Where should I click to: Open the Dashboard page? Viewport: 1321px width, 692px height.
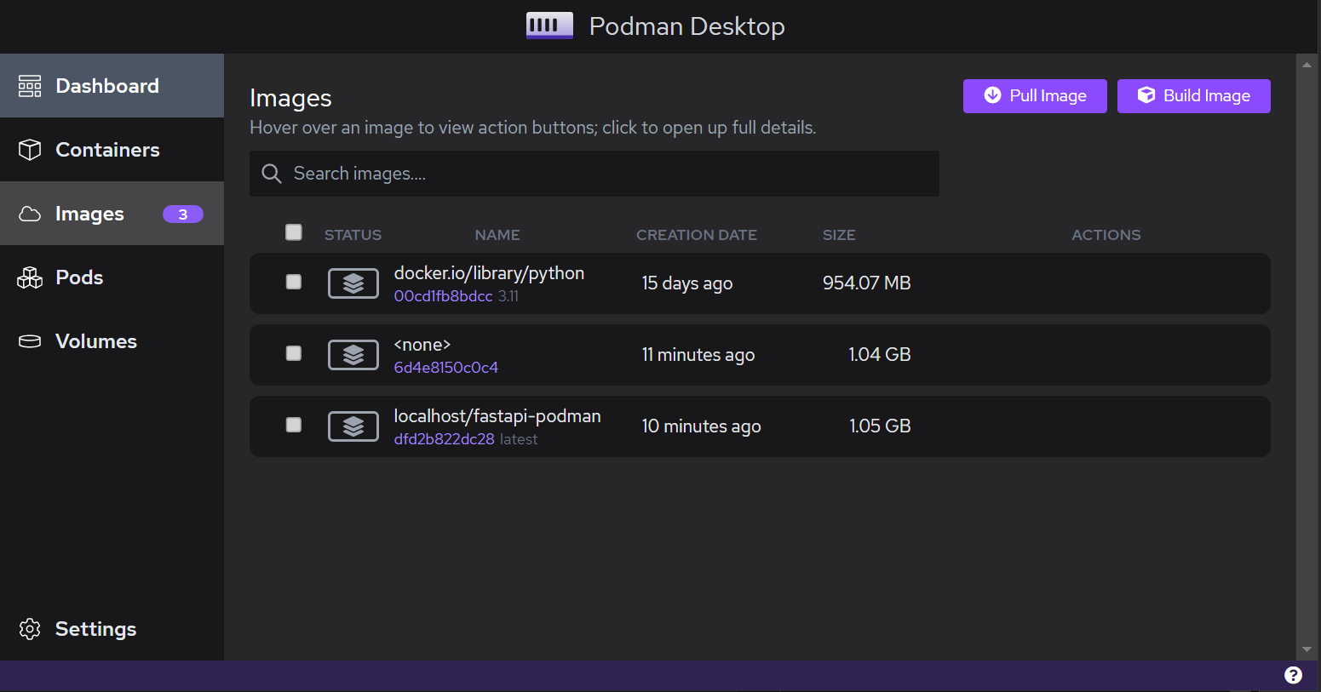click(112, 86)
